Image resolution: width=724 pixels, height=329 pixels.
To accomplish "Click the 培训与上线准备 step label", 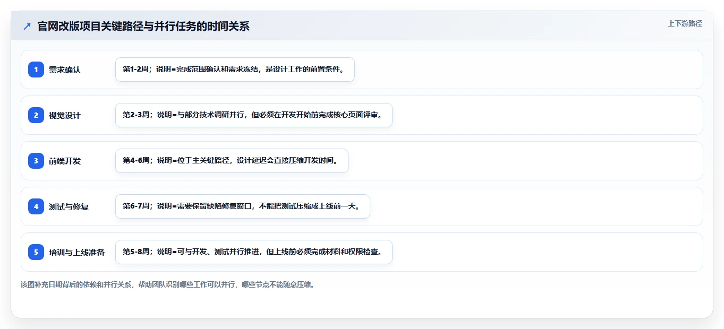I will tap(76, 252).
